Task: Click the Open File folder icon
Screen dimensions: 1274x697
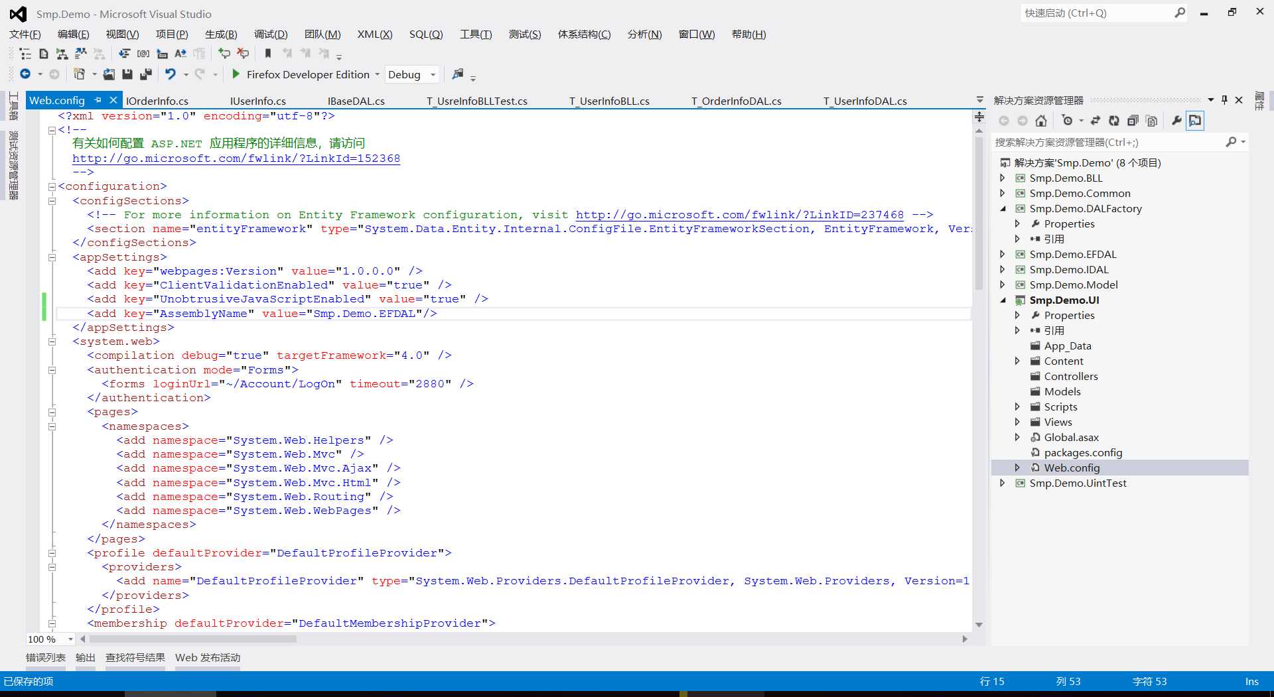Action: pos(109,74)
